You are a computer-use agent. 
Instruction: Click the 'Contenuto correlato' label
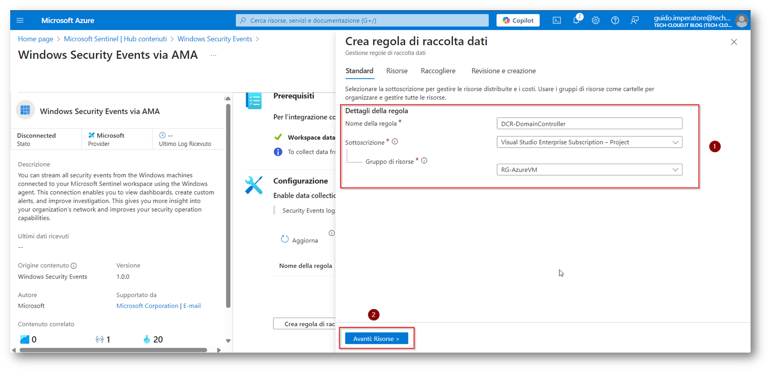[x=46, y=324]
